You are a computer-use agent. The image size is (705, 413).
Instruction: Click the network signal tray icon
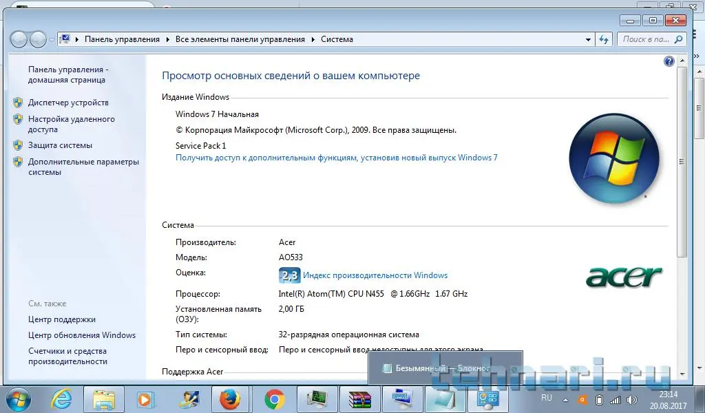[615, 399]
